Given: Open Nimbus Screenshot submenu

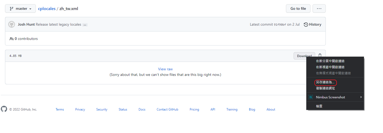Looking at the screenshot, I should coord(335,97).
